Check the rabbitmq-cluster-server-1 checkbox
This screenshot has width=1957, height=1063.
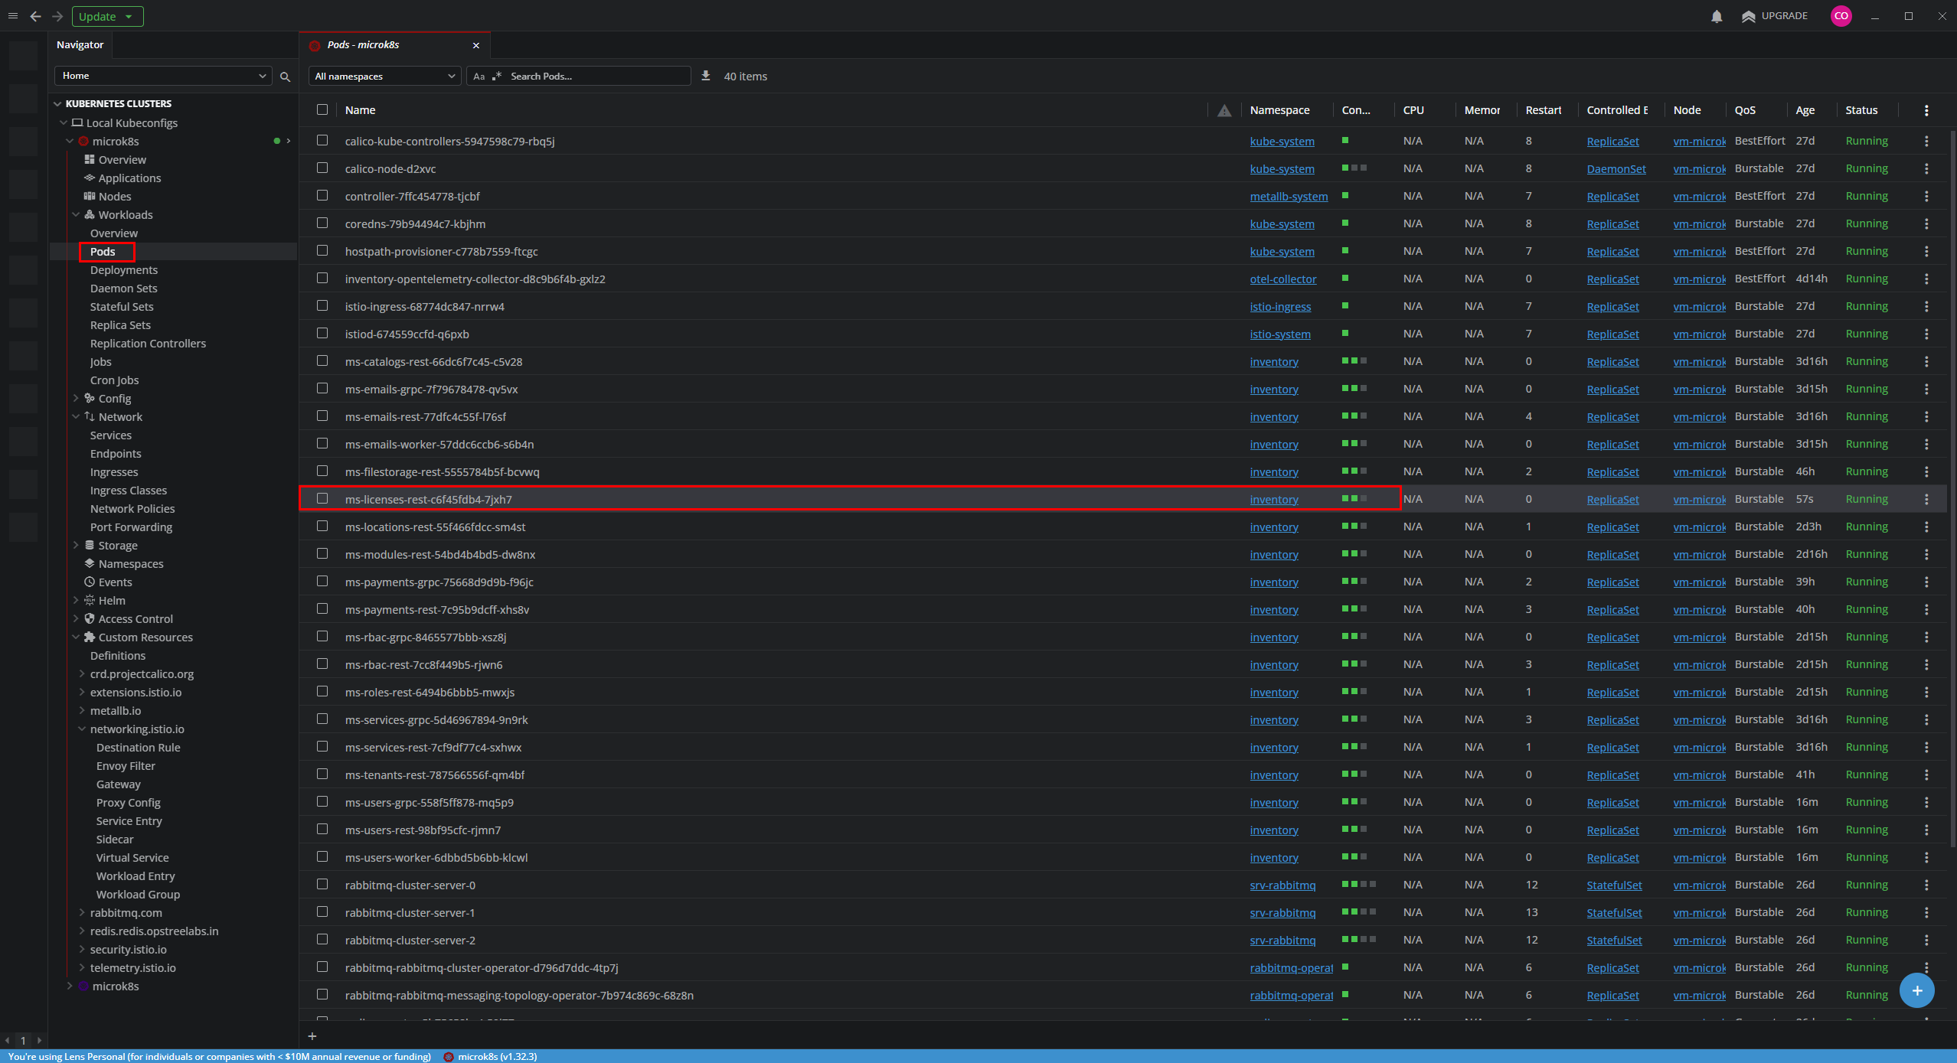(x=322, y=911)
